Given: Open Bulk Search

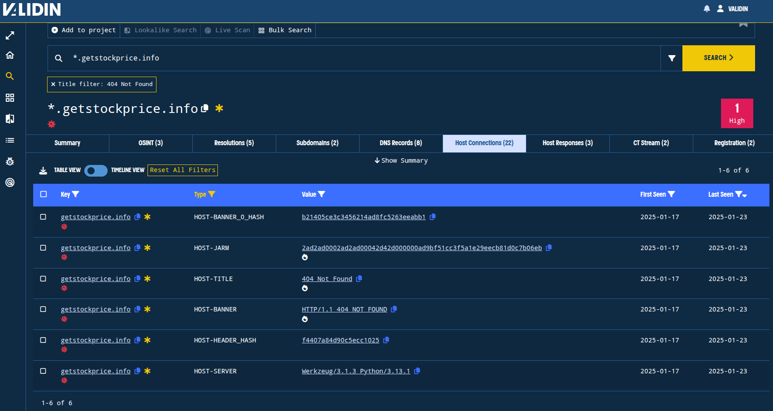Looking at the screenshot, I should coord(285,30).
